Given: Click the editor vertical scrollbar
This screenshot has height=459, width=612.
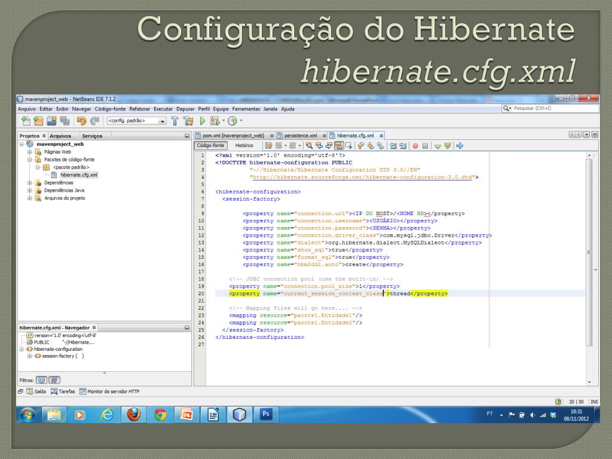Looking at the screenshot, I should (589, 252).
